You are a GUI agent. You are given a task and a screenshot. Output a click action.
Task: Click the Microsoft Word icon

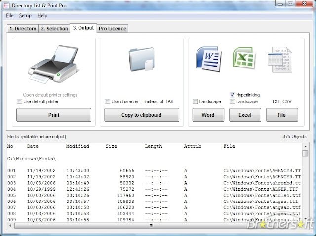tap(208, 59)
